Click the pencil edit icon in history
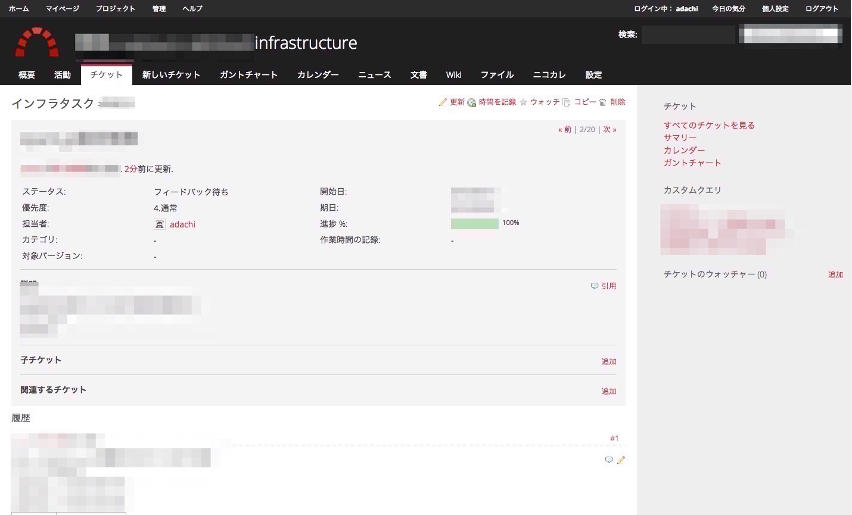Viewport: 852px width, 515px height. (621, 460)
